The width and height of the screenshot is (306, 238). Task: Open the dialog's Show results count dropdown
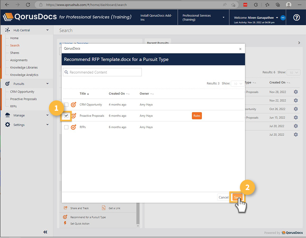pyautogui.click(x=238, y=84)
